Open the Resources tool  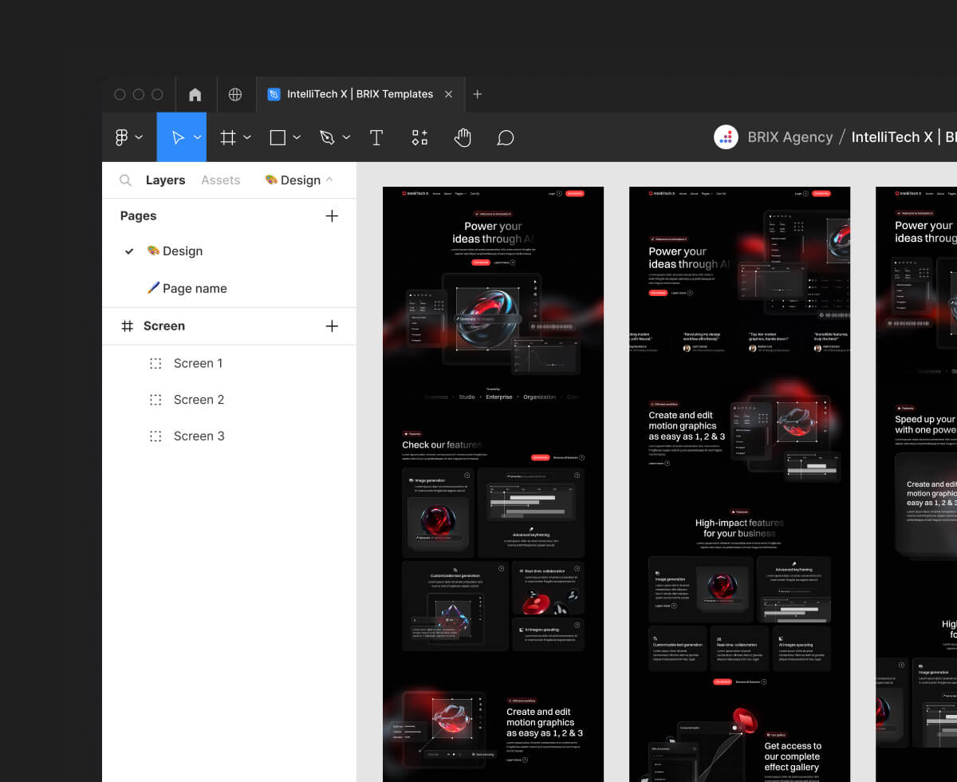pyautogui.click(x=419, y=137)
